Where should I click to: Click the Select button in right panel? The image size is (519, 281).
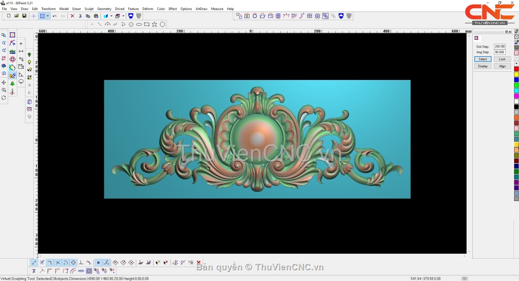pos(483,59)
